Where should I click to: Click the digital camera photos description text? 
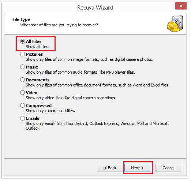[x=89, y=60]
